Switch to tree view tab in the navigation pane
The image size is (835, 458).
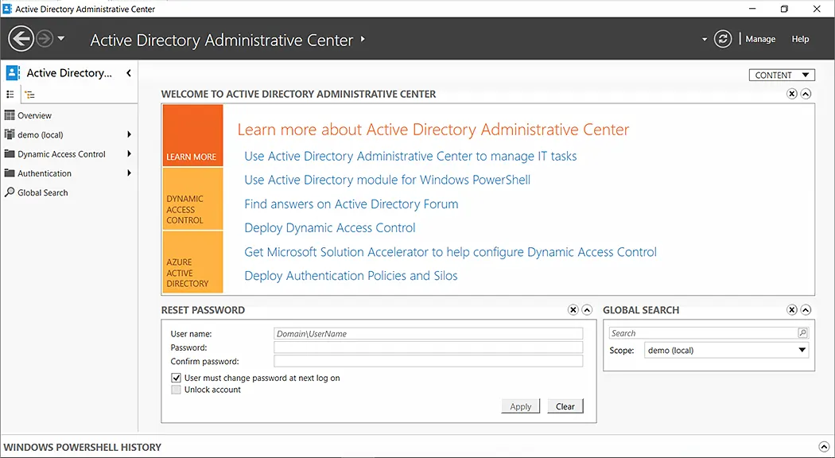click(30, 95)
